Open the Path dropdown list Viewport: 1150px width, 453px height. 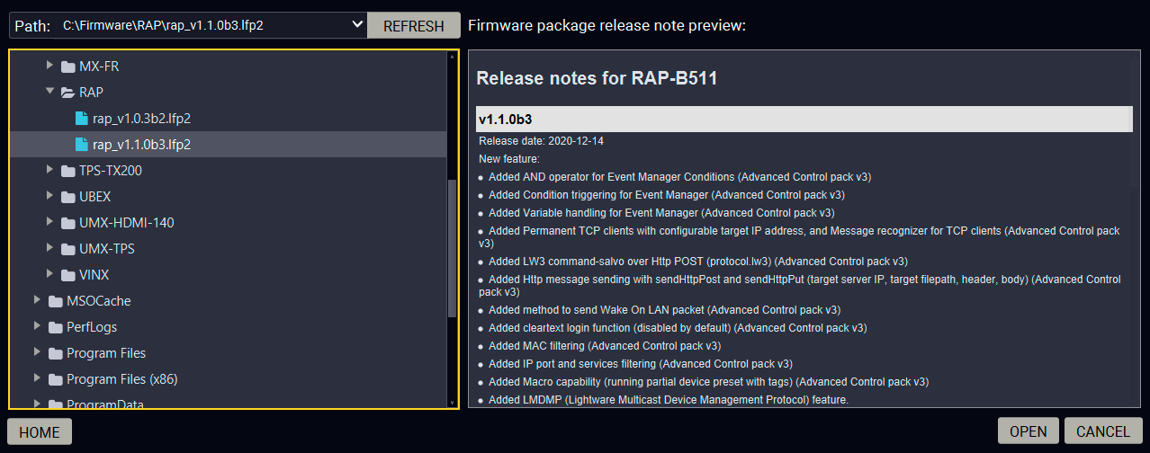[358, 25]
